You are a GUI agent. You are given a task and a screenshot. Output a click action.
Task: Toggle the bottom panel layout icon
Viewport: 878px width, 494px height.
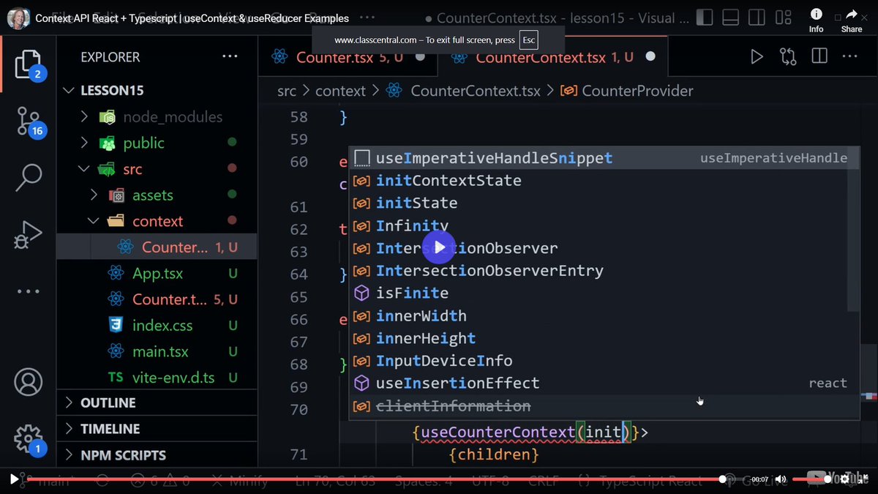point(730,18)
